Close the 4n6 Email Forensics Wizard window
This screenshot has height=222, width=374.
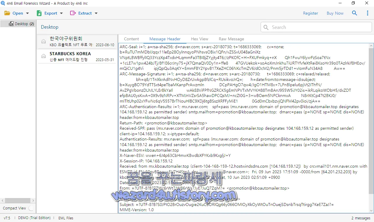pyautogui.click(x=367, y=3)
